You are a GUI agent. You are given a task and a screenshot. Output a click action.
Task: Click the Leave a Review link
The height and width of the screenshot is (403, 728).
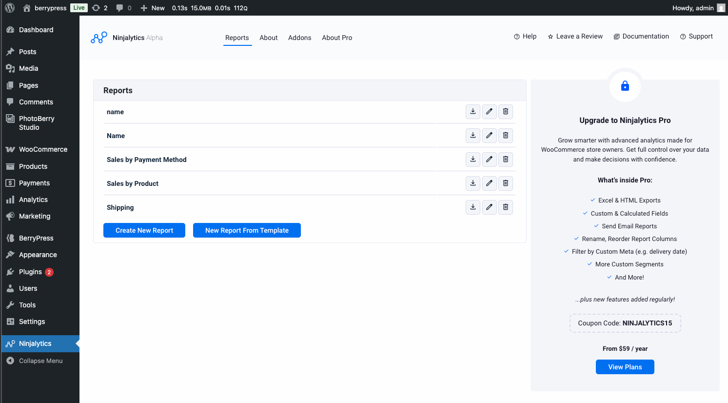click(575, 36)
